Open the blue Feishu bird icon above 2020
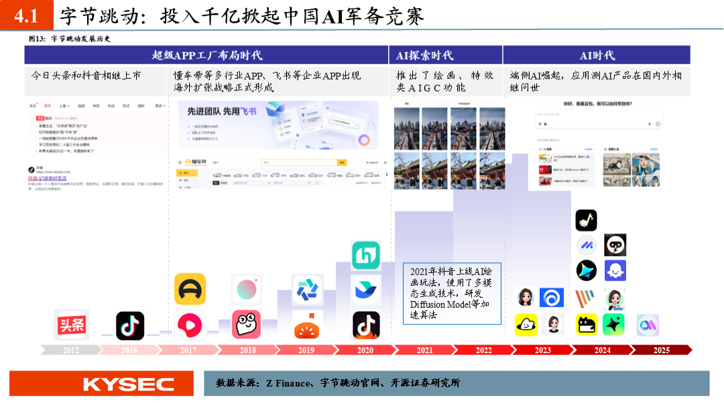 [366, 290]
